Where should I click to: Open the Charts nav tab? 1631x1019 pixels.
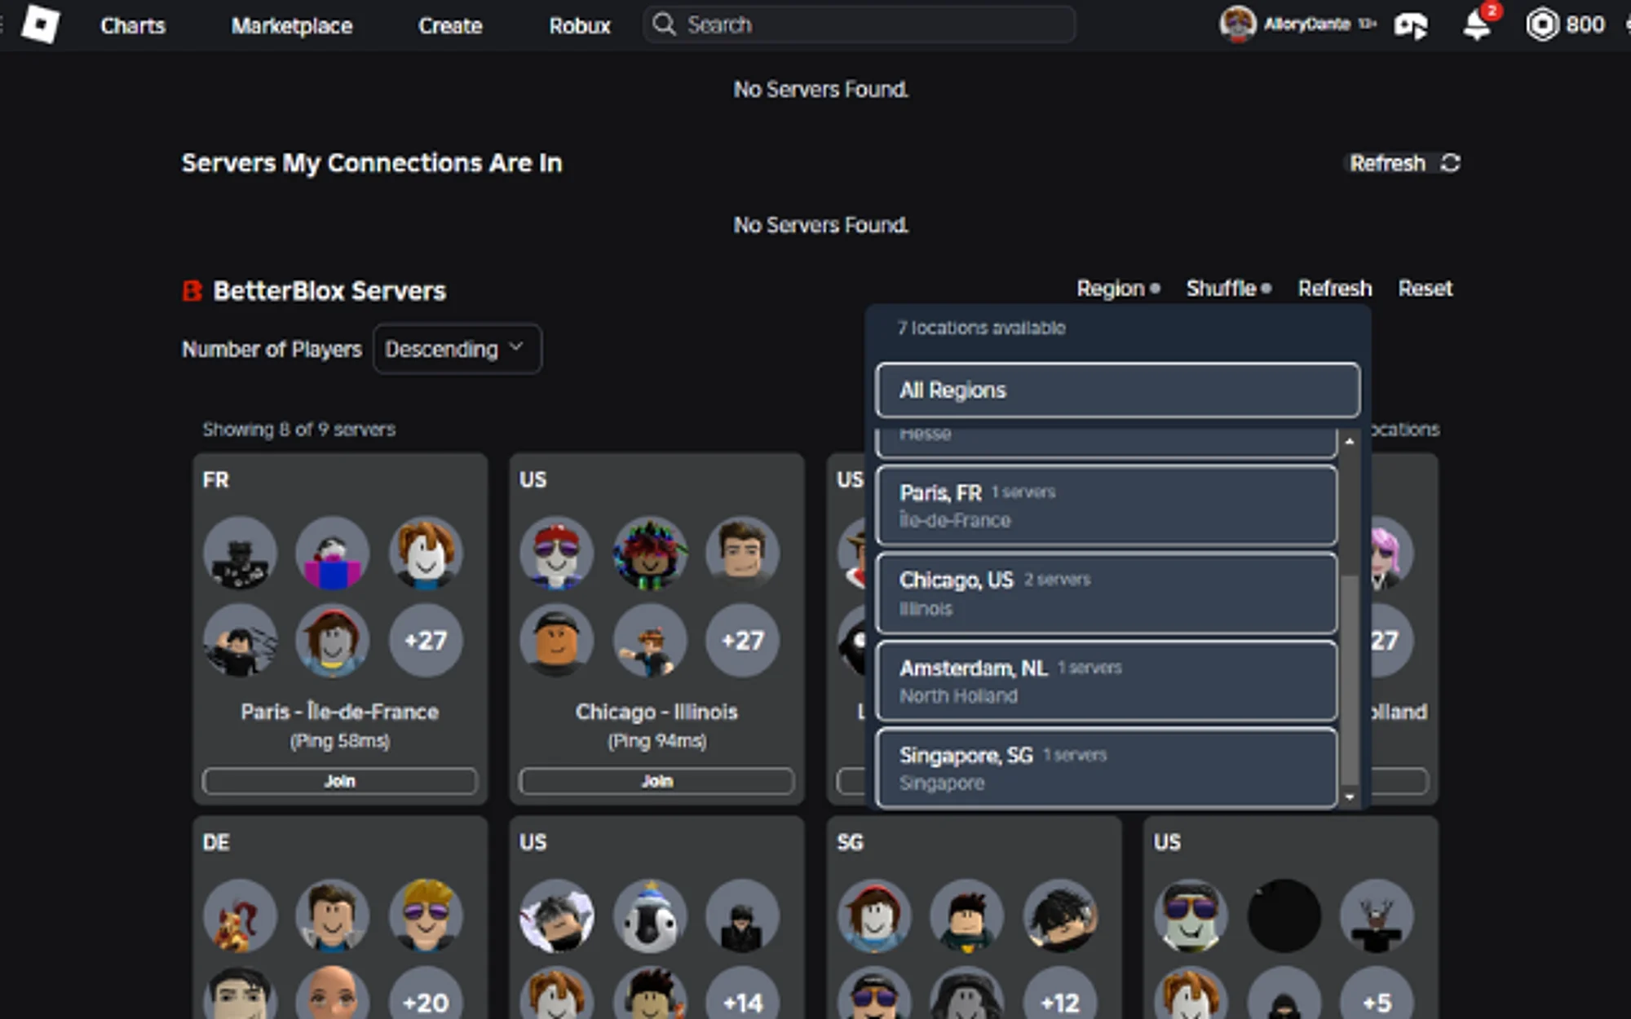tap(133, 25)
